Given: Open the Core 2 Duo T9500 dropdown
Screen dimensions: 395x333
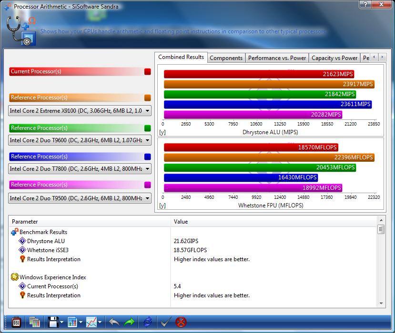Looking at the screenshot, I should coord(80,198).
